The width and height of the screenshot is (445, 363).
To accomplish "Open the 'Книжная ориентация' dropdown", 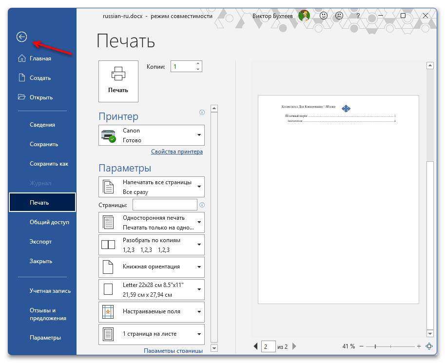I will (x=152, y=267).
